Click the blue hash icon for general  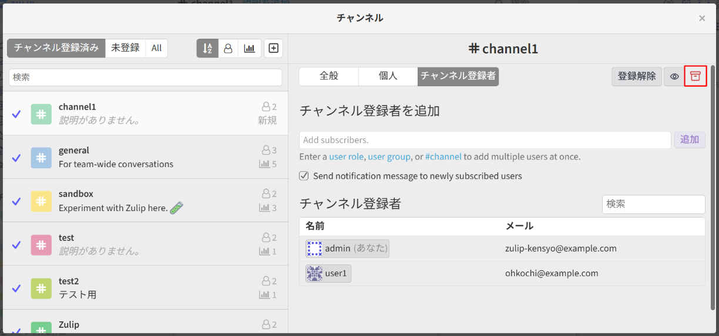41,157
